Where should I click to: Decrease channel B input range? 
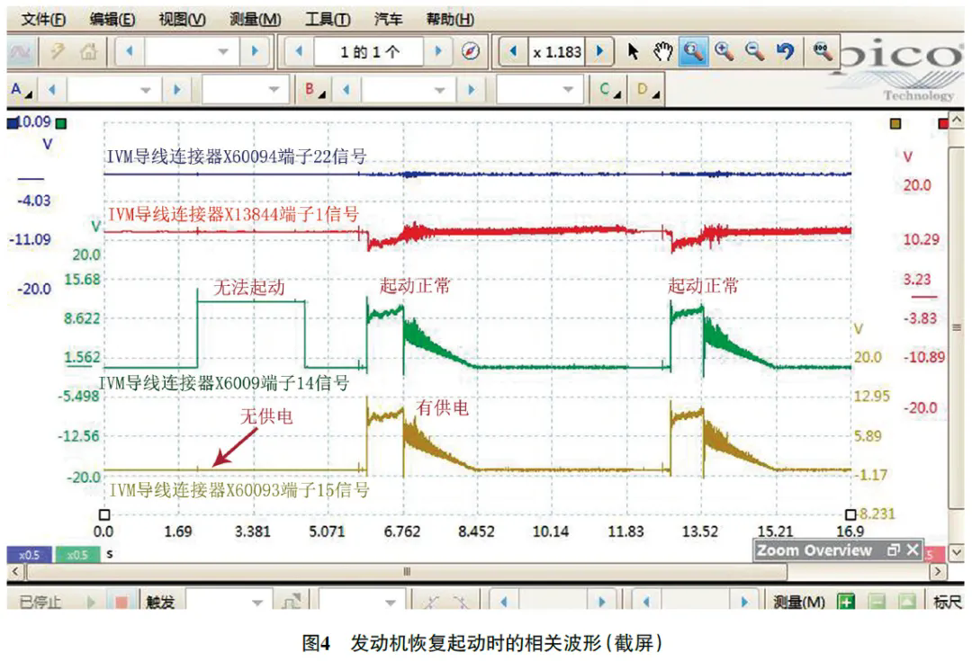pyautogui.click(x=346, y=91)
